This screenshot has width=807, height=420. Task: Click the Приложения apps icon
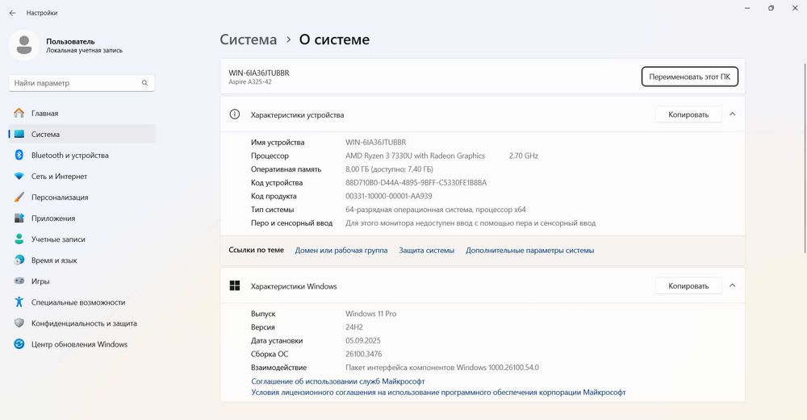[19, 218]
